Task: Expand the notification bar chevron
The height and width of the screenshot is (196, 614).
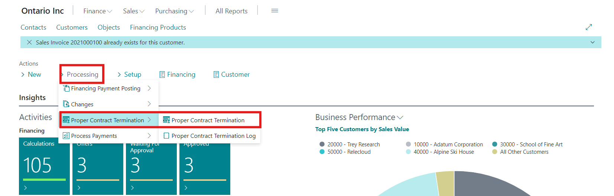Action: pos(592,42)
